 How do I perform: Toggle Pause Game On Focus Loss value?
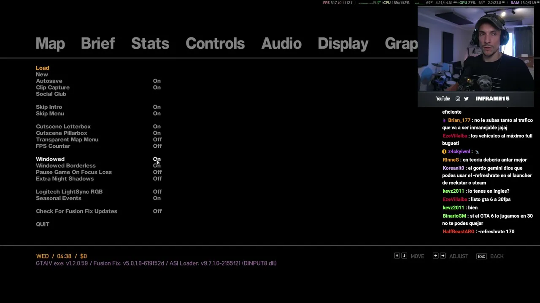pos(157,172)
